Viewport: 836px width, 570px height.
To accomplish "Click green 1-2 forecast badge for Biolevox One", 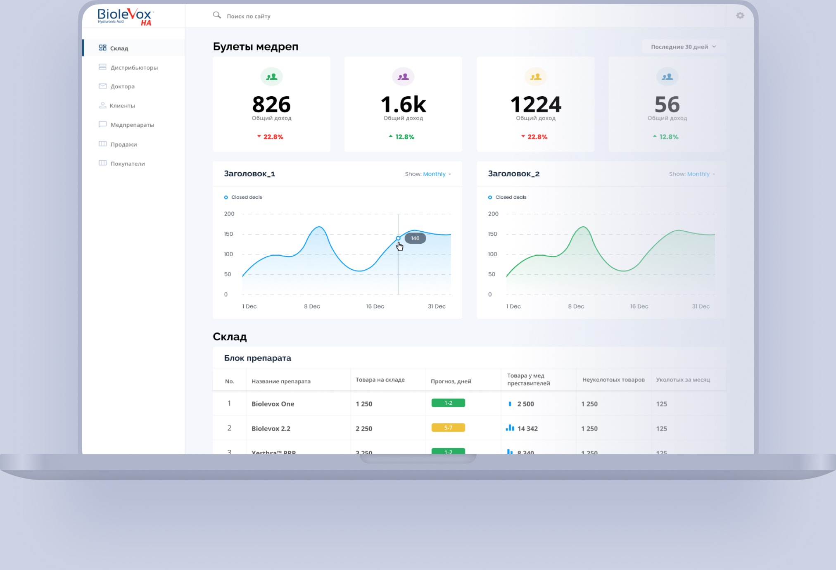I will (448, 403).
